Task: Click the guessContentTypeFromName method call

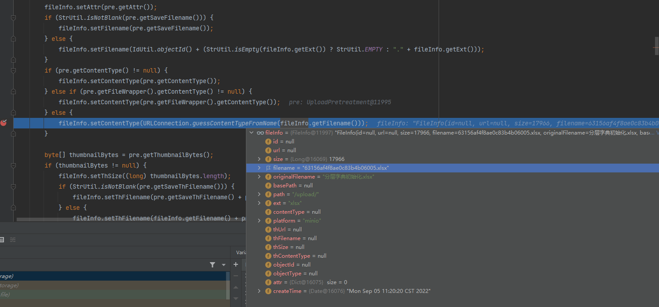Action: tap(234, 123)
